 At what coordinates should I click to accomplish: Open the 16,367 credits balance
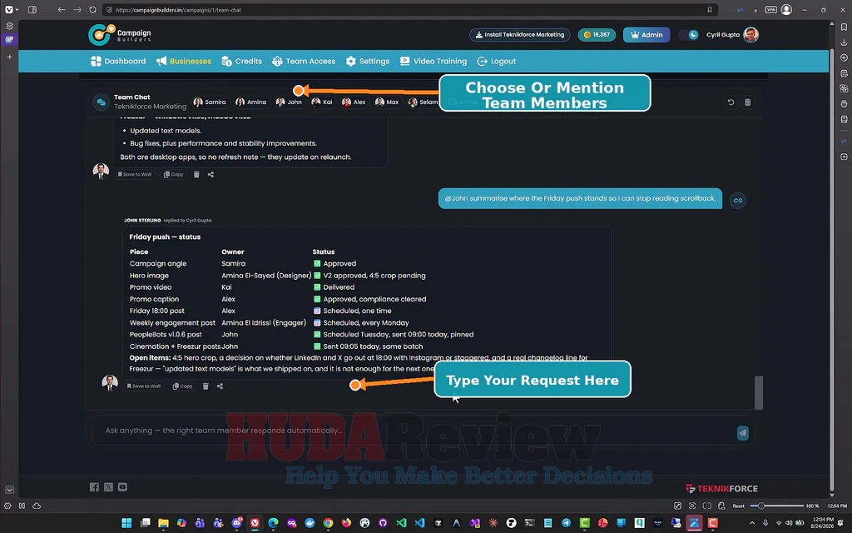coord(597,35)
